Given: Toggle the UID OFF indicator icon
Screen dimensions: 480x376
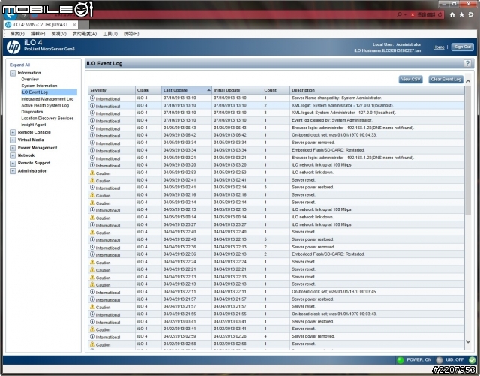Looking at the screenshot, I should click(x=439, y=360).
